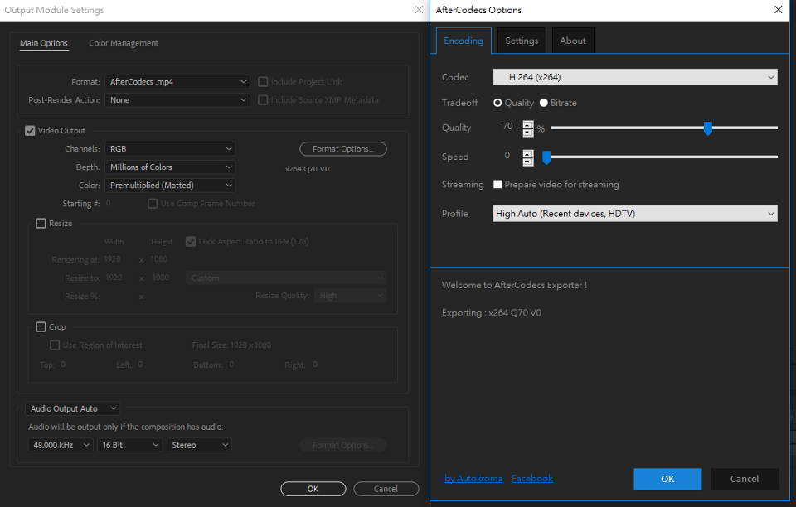Enable the Crop checkbox
796x507 pixels.
[x=41, y=327]
